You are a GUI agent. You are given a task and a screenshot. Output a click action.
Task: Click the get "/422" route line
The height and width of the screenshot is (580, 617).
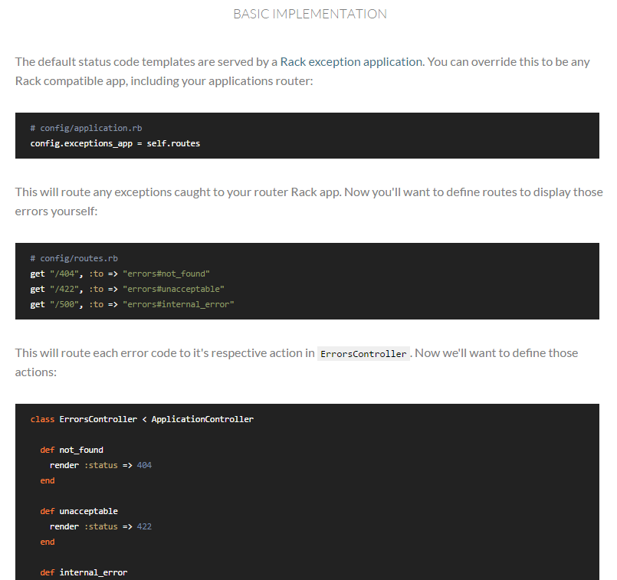pyautogui.click(x=127, y=289)
